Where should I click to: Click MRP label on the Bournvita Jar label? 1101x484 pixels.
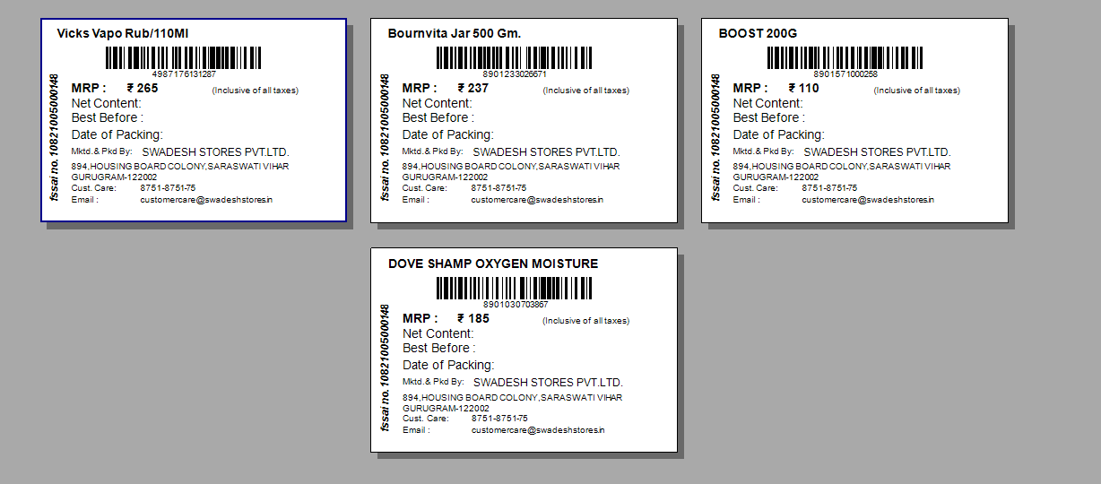(x=420, y=88)
